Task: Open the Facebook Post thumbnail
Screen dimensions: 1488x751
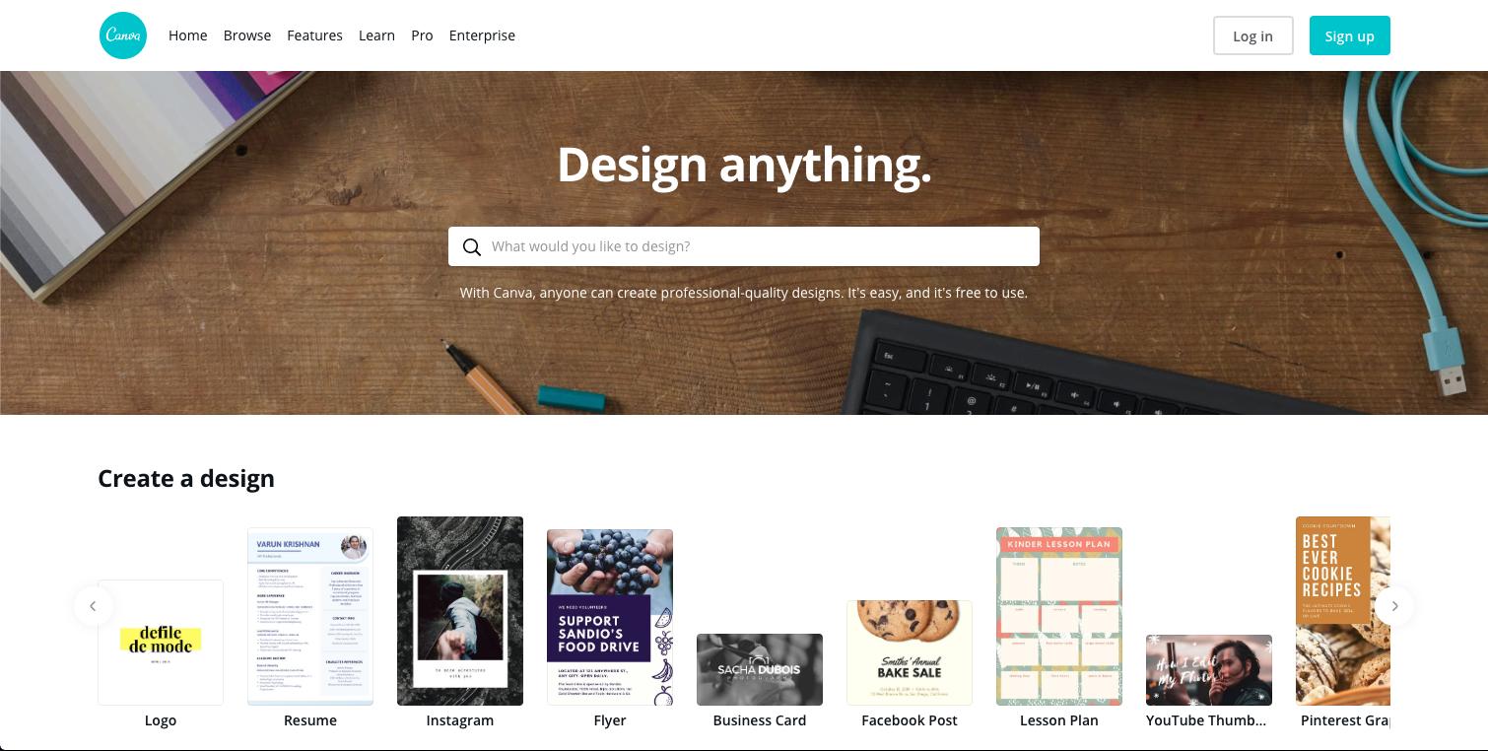Action: (x=910, y=652)
